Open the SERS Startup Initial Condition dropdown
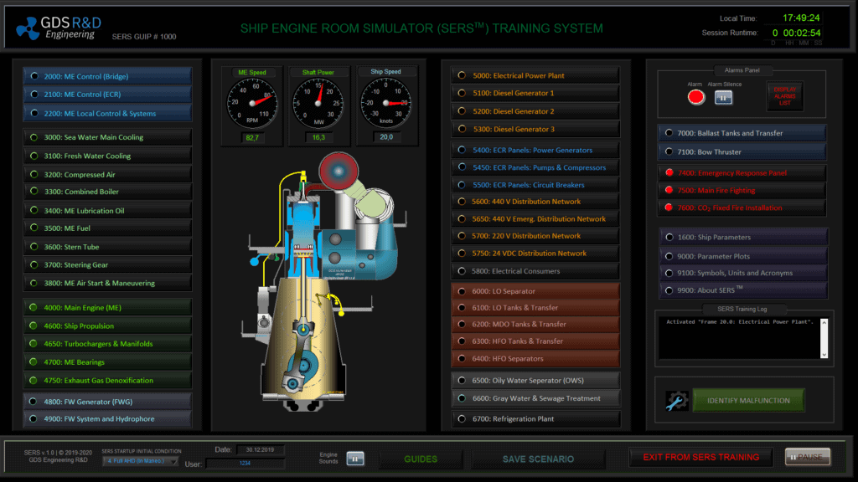The height and width of the screenshot is (482, 858). pyautogui.click(x=140, y=461)
